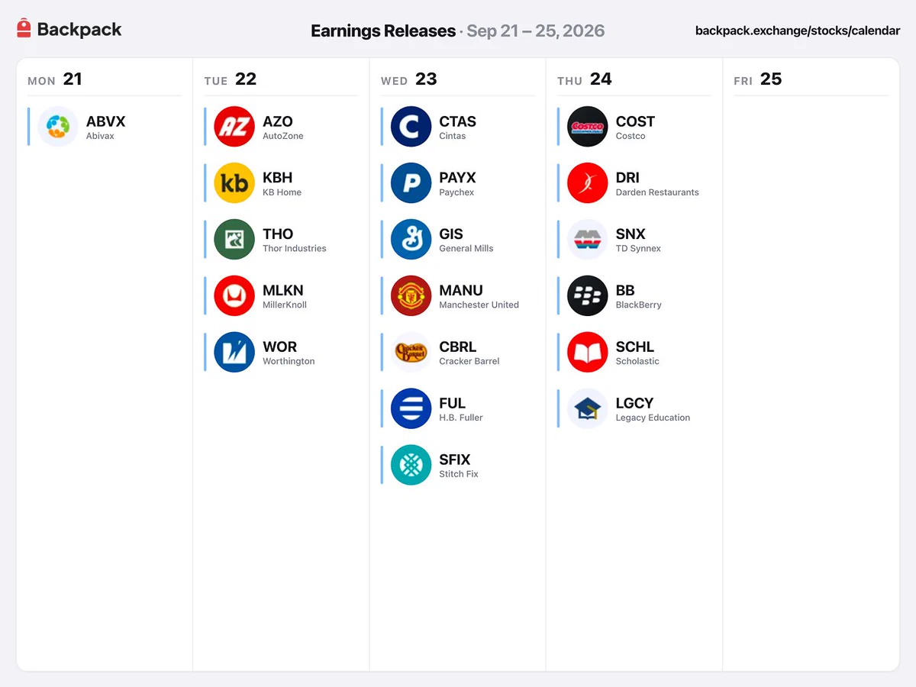Click the 'H.B. Fuller' company name
Screen dimensions: 916x687
pyautogui.click(x=461, y=418)
